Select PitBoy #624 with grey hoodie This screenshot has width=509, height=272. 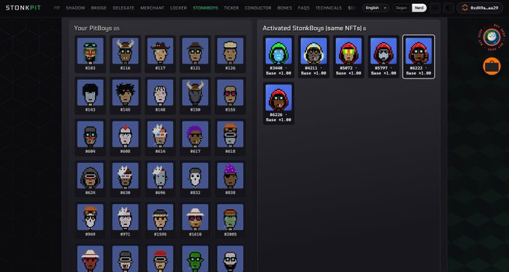pyautogui.click(x=91, y=179)
